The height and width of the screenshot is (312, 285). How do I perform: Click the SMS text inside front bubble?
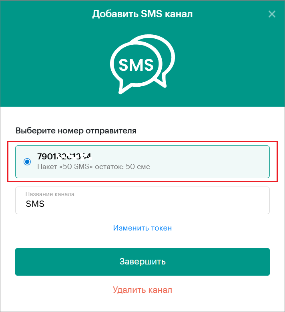pyautogui.click(x=136, y=65)
